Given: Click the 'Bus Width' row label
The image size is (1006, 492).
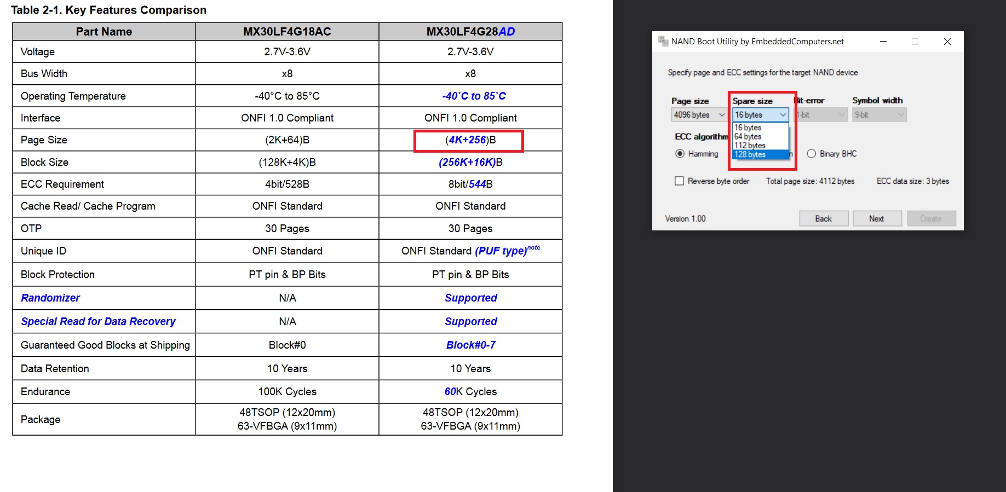Looking at the screenshot, I should coord(44,74).
